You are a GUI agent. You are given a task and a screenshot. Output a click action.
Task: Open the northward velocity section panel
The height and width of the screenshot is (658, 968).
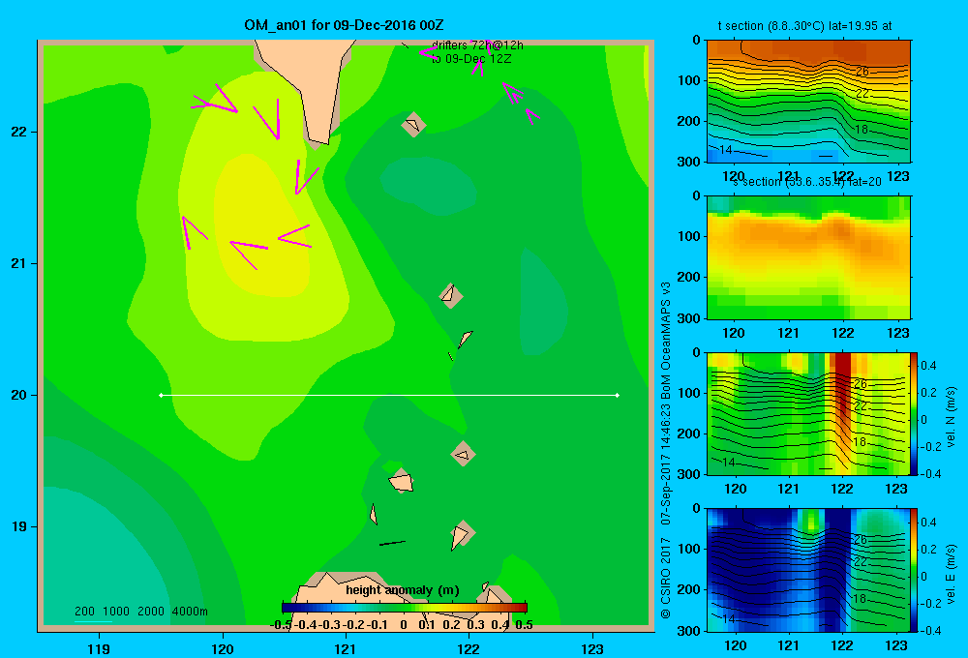coord(808,413)
